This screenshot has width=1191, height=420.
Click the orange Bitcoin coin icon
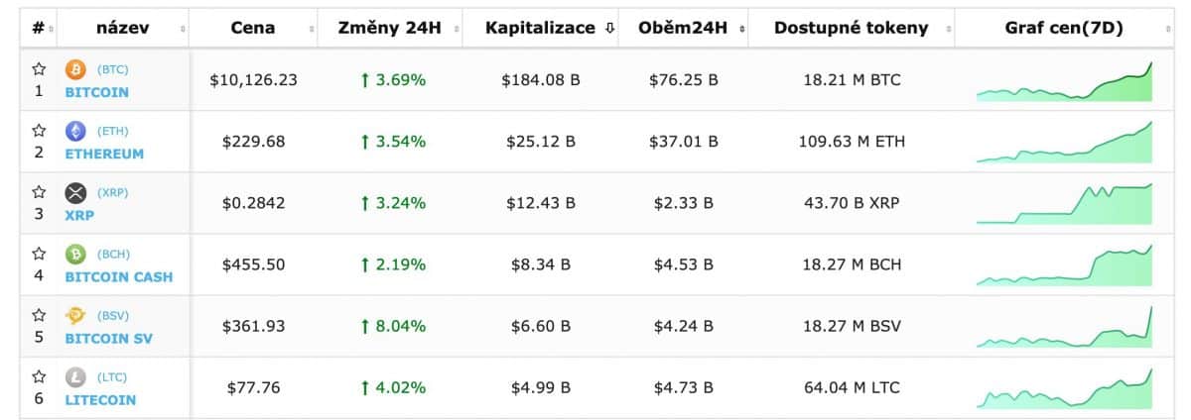[75, 70]
